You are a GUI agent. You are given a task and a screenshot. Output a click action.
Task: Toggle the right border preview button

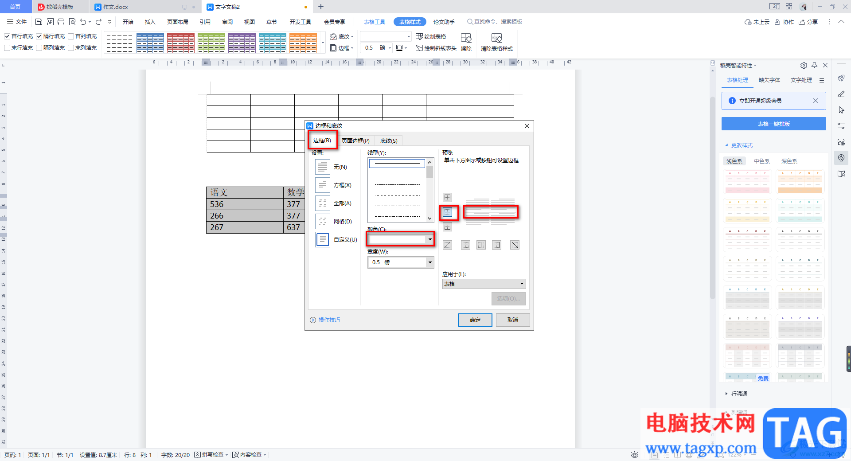496,245
